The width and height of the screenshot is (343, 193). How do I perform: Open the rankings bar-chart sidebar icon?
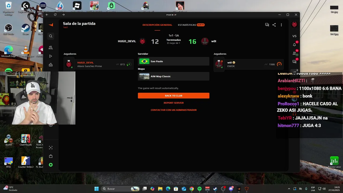pos(51,65)
